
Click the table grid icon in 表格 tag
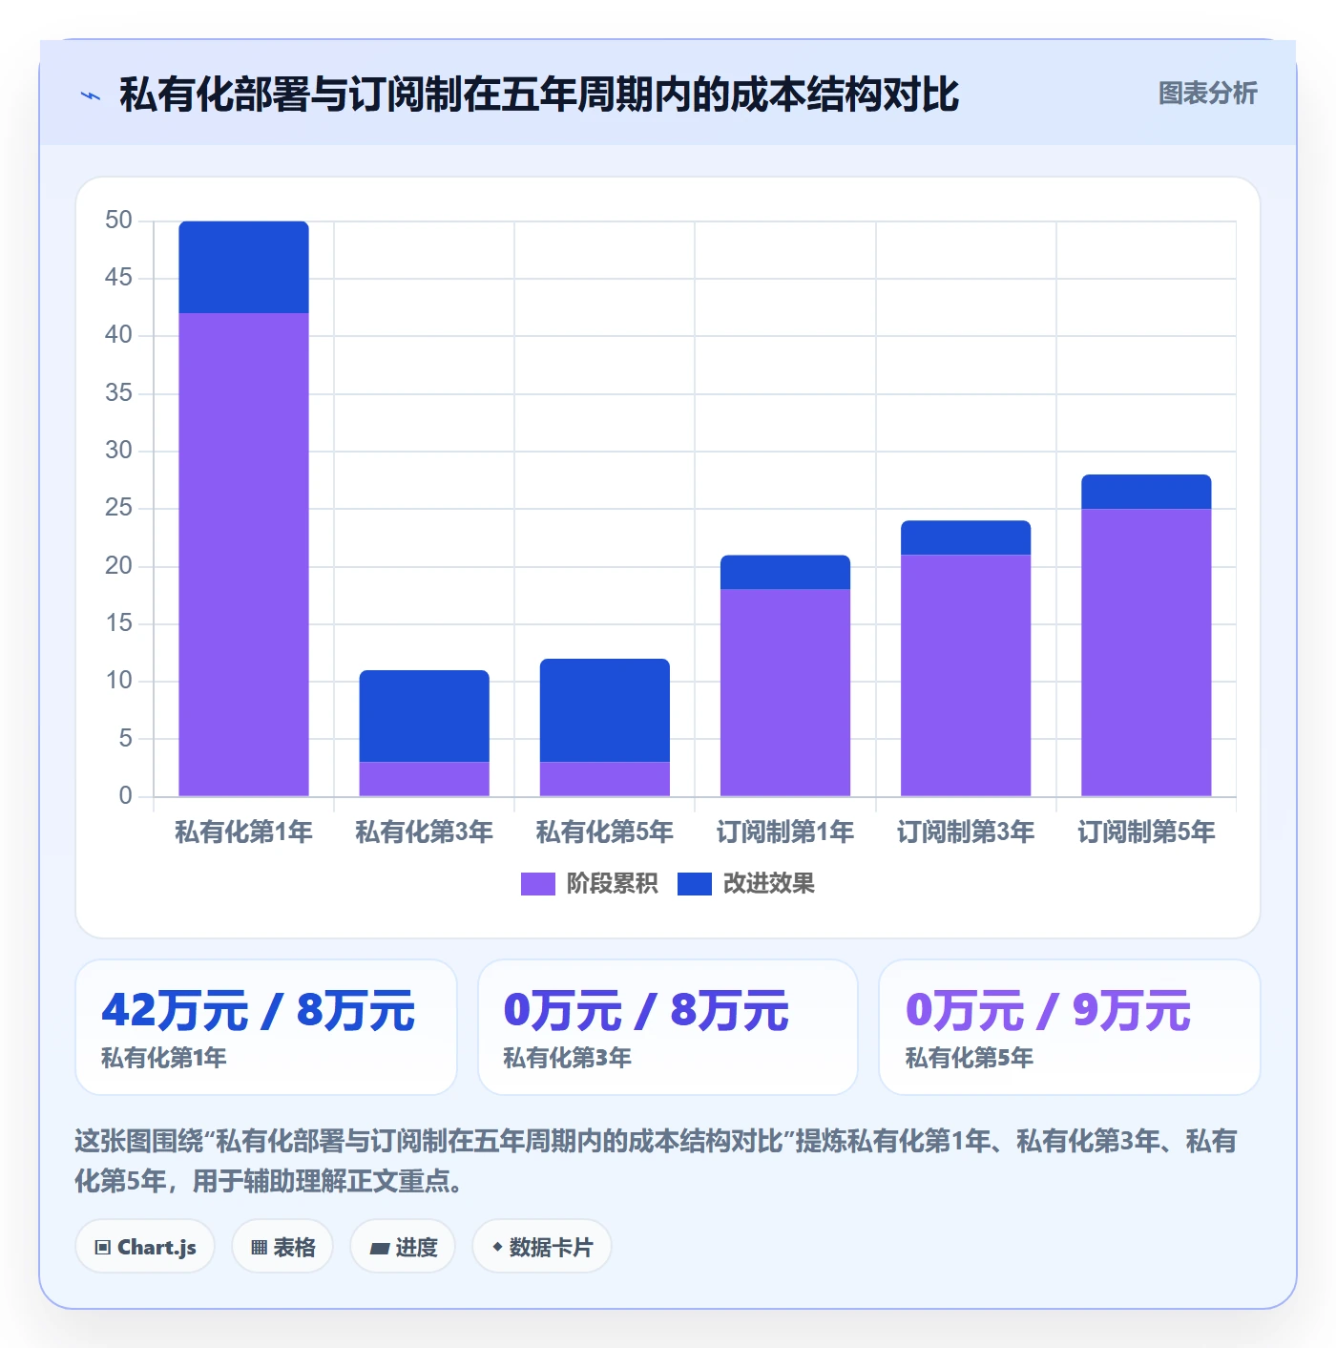click(x=259, y=1248)
